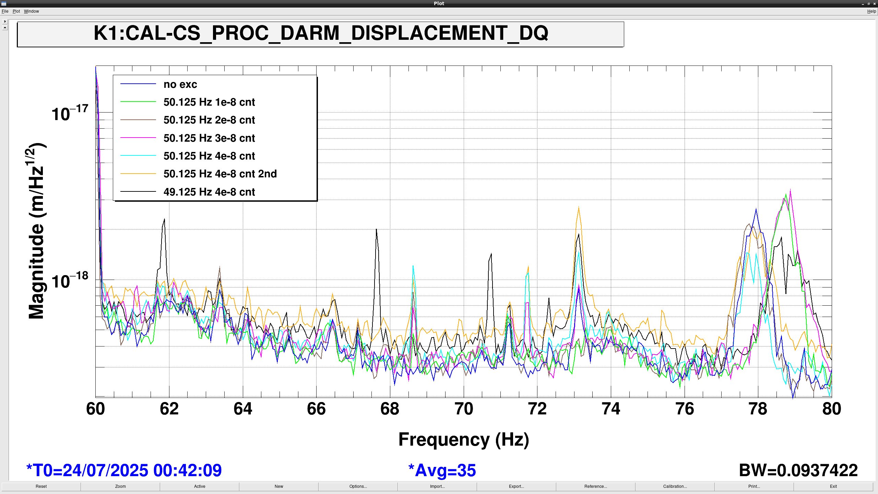Maximize the Plot window
The image size is (878, 494).
click(x=869, y=3)
